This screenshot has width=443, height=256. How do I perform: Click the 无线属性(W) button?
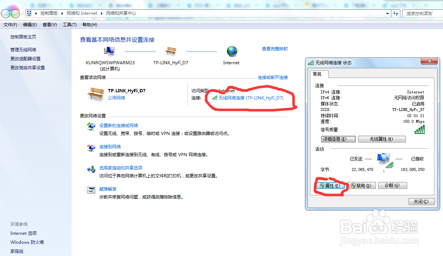(382, 139)
